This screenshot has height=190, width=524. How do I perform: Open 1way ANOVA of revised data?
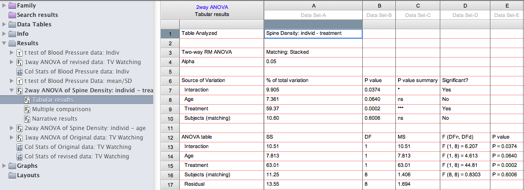coord(83,62)
